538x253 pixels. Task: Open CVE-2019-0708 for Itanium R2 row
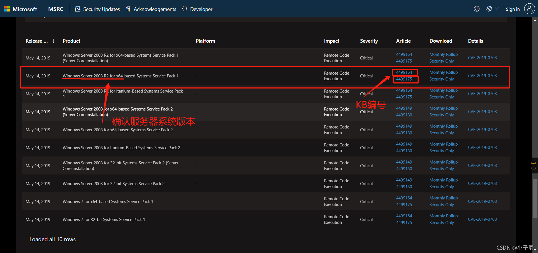[x=482, y=94]
